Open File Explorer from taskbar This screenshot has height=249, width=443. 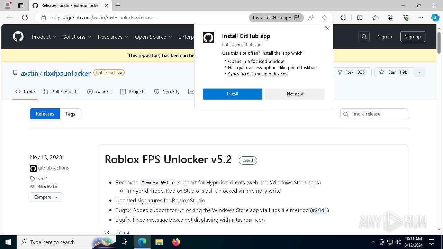[159, 242]
